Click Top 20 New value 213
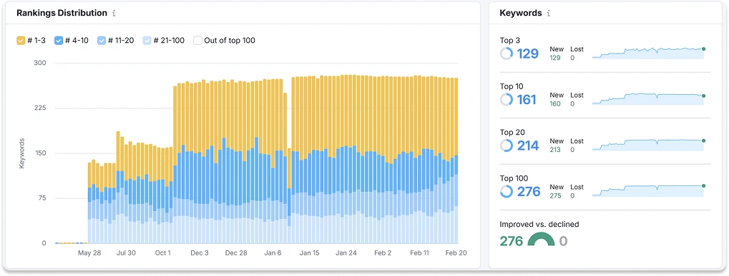The height and width of the screenshot is (276, 729). 555,150
